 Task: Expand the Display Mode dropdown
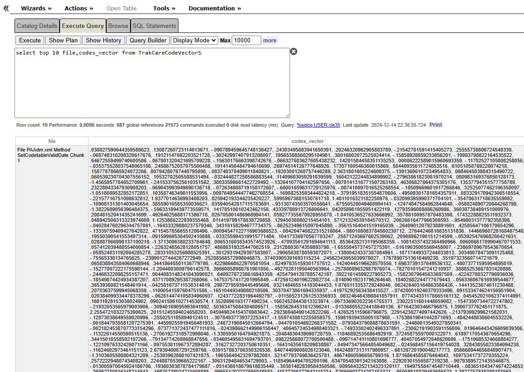point(194,40)
